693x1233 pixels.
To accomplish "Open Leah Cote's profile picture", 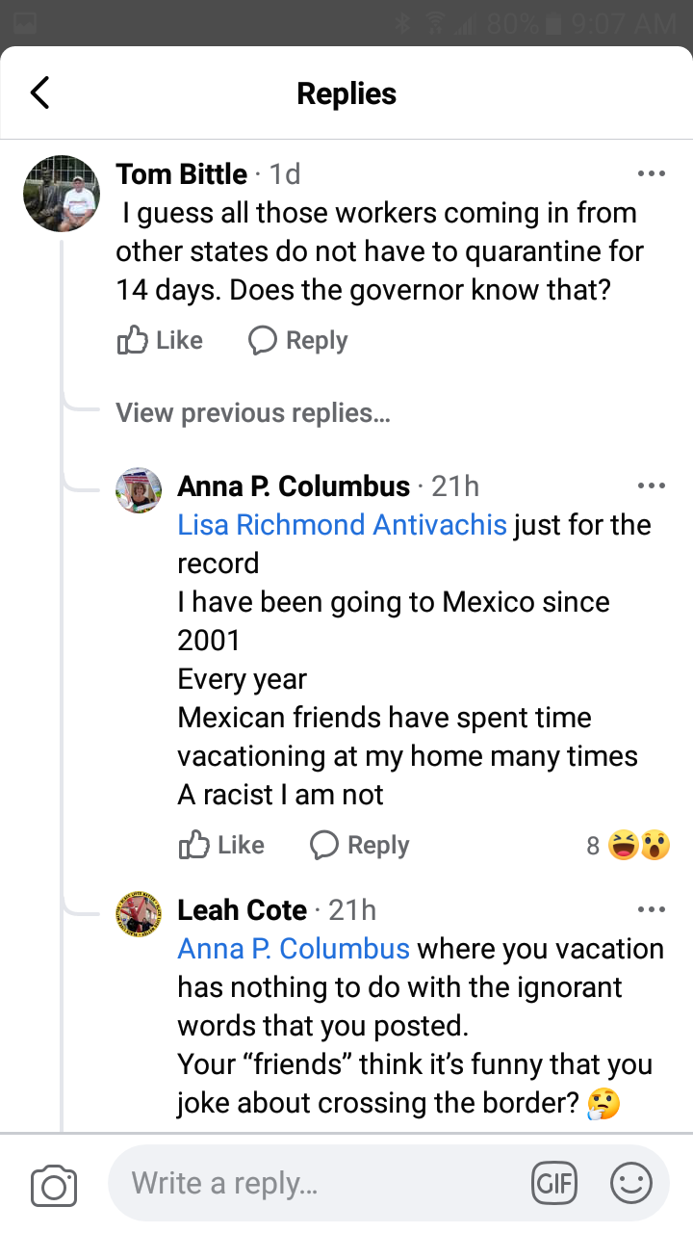I will tap(139, 914).
